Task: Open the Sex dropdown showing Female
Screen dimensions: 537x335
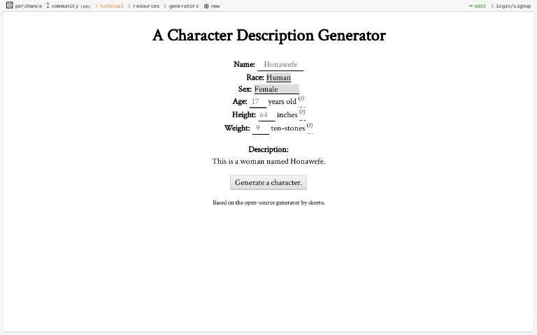Action: (276, 89)
